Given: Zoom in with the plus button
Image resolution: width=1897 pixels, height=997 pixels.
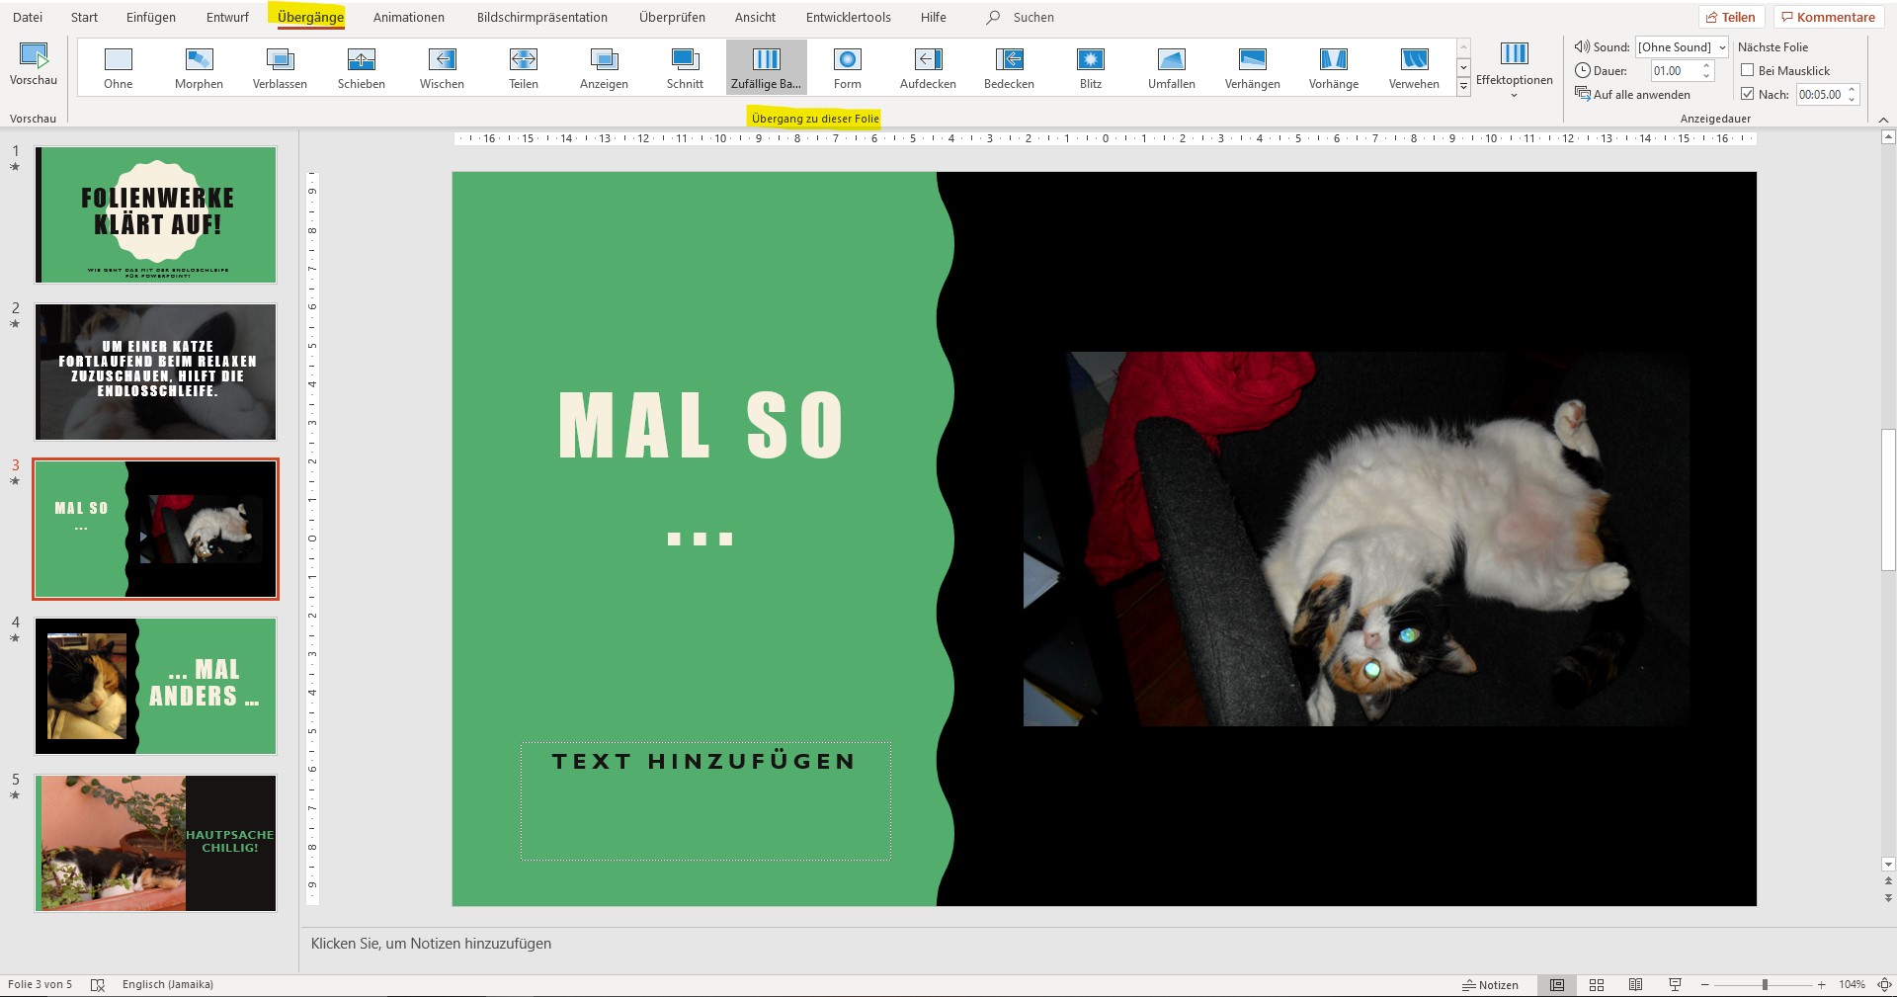Looking at the screenshot, I should [1821, 985].
